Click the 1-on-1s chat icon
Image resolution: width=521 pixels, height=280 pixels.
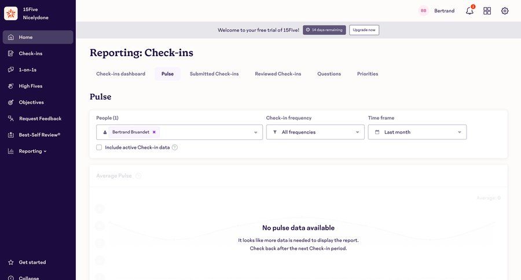pos(11,70)
